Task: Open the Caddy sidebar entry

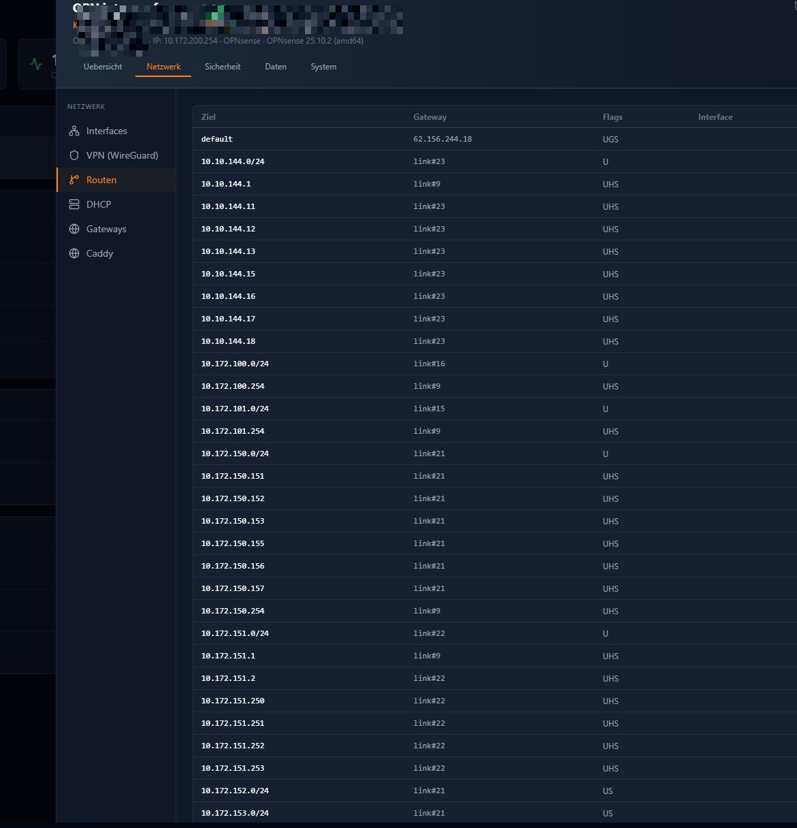Action: tap(116, 253)
